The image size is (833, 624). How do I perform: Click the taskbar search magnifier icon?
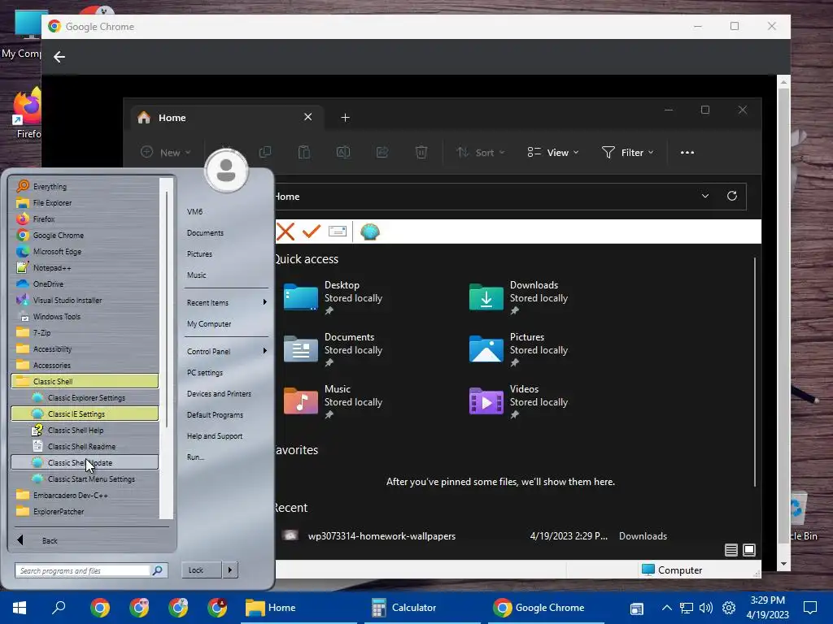59,607
